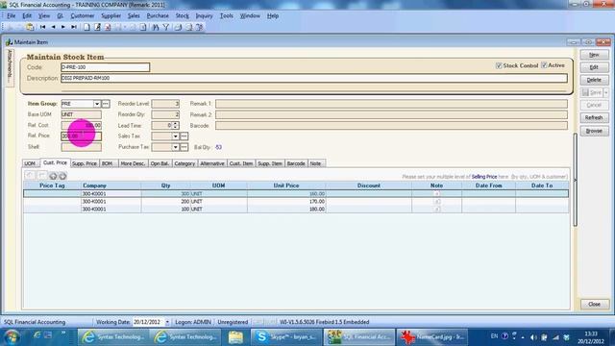Click the yellow folder toolbar icon

[x=30, y=27]
